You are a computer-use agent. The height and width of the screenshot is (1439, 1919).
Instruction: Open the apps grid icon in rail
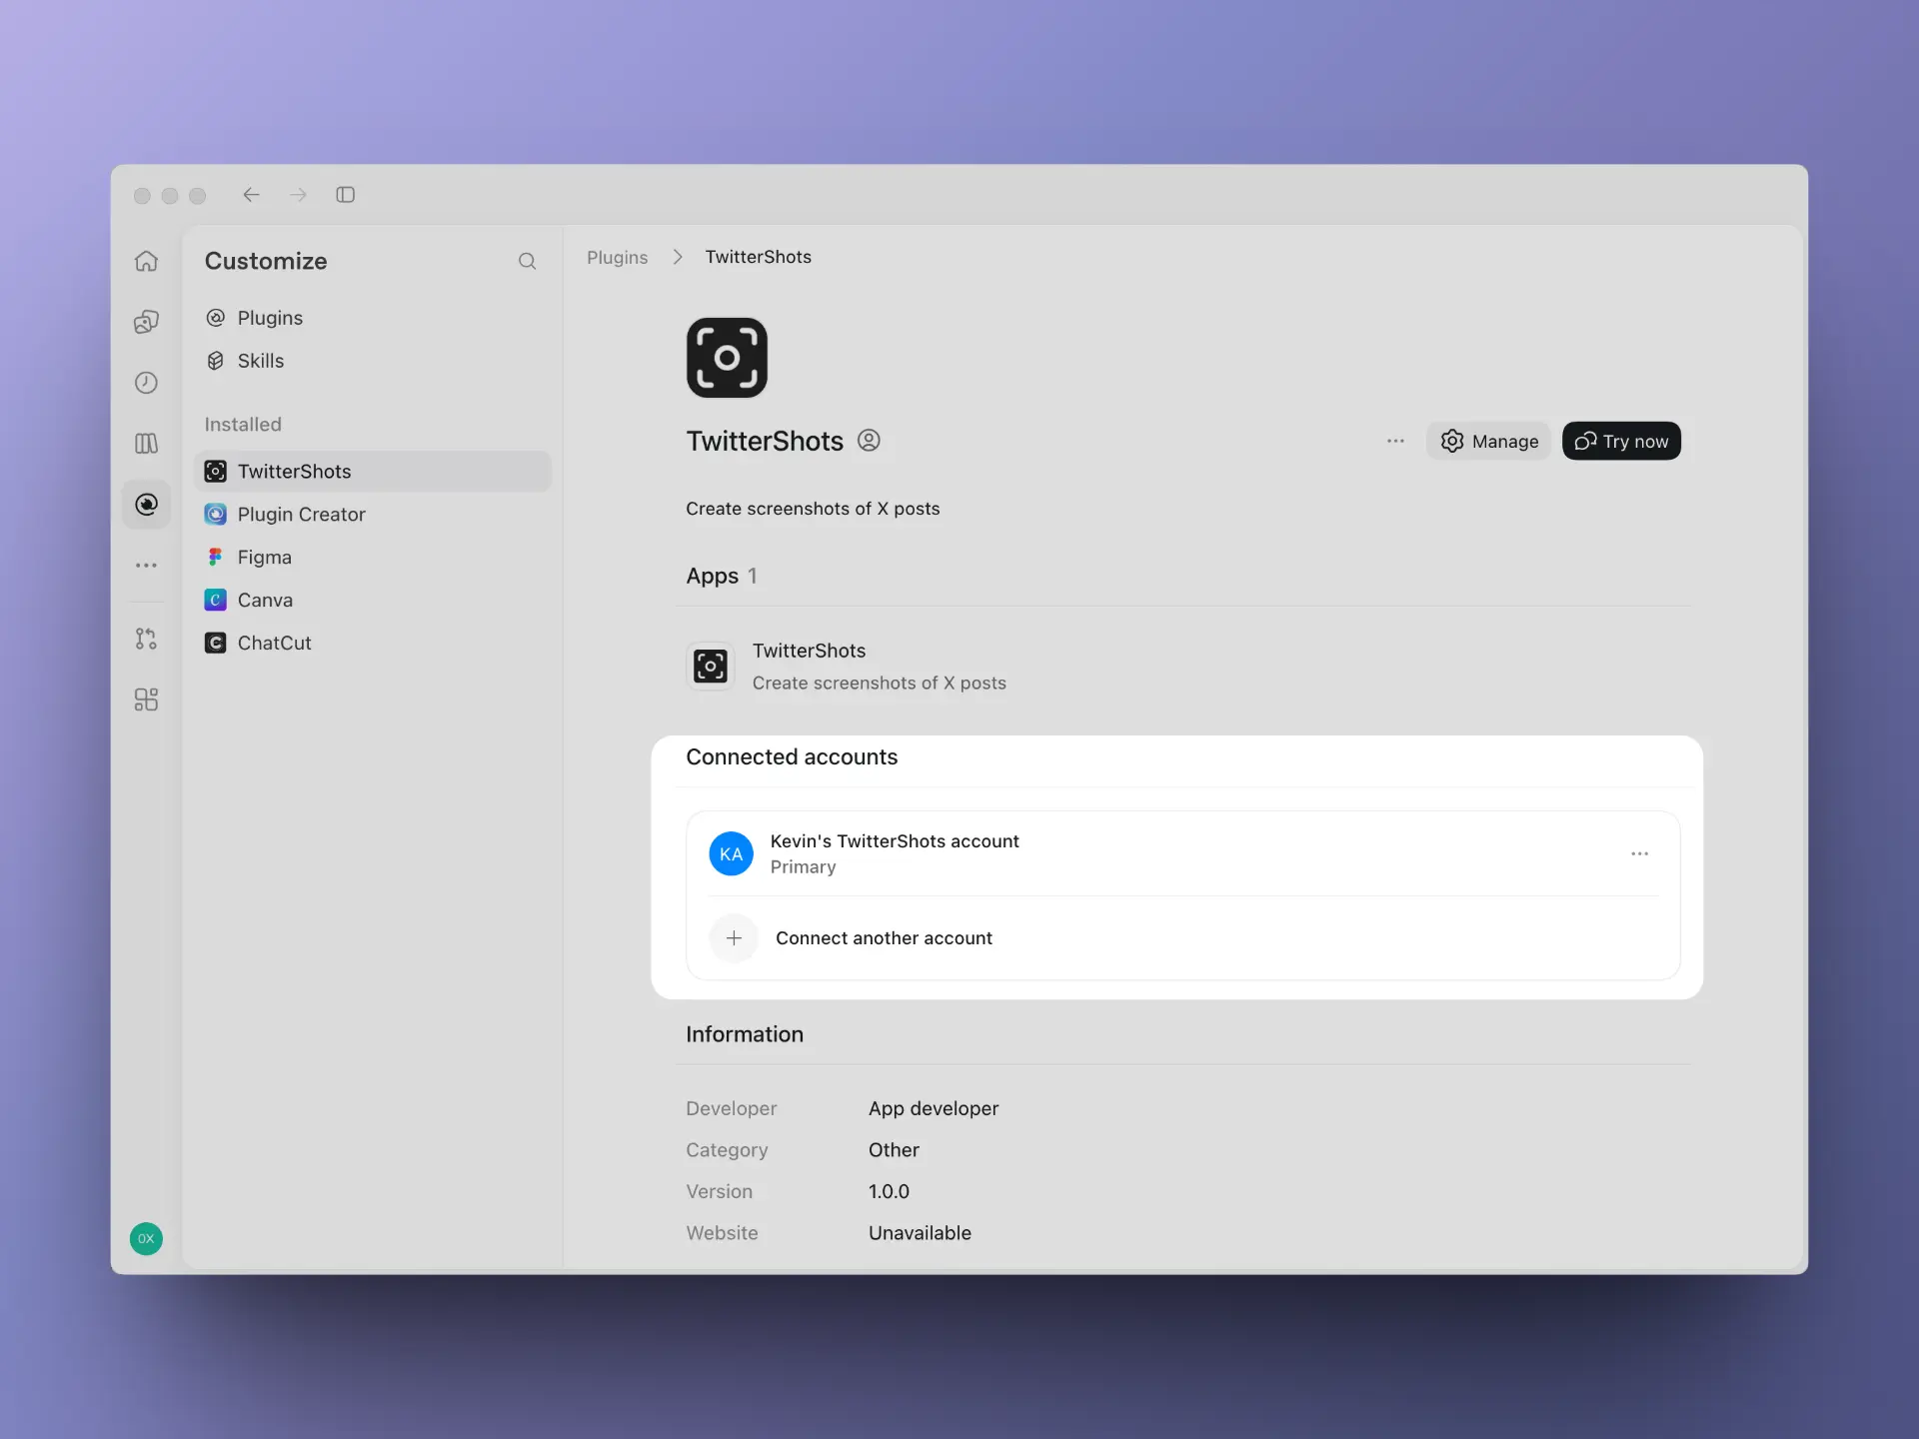[146, 700]
